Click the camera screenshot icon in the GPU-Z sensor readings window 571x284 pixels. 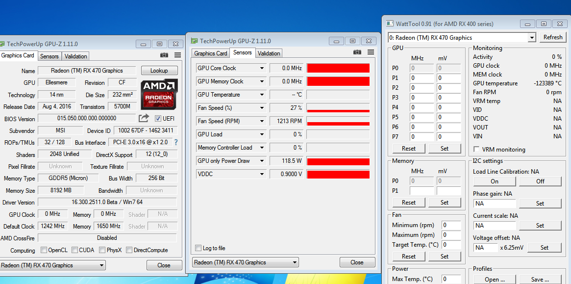coord(357,52)
